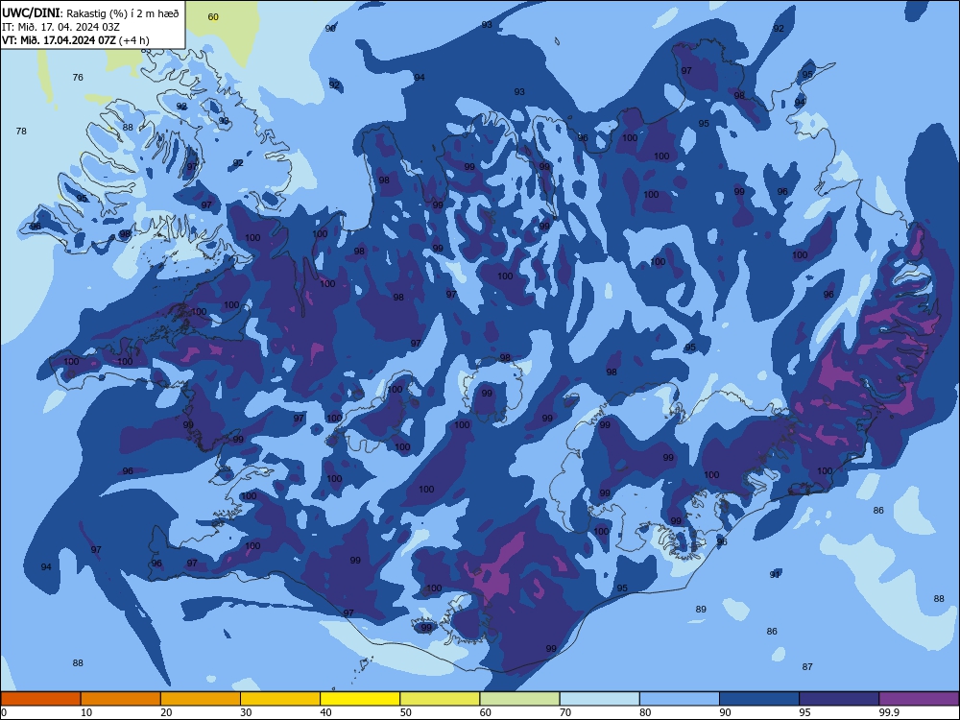Click the purple above-99.9 legend swatch
This screenshot has height=720, width=960.
[x=919, y=699]
